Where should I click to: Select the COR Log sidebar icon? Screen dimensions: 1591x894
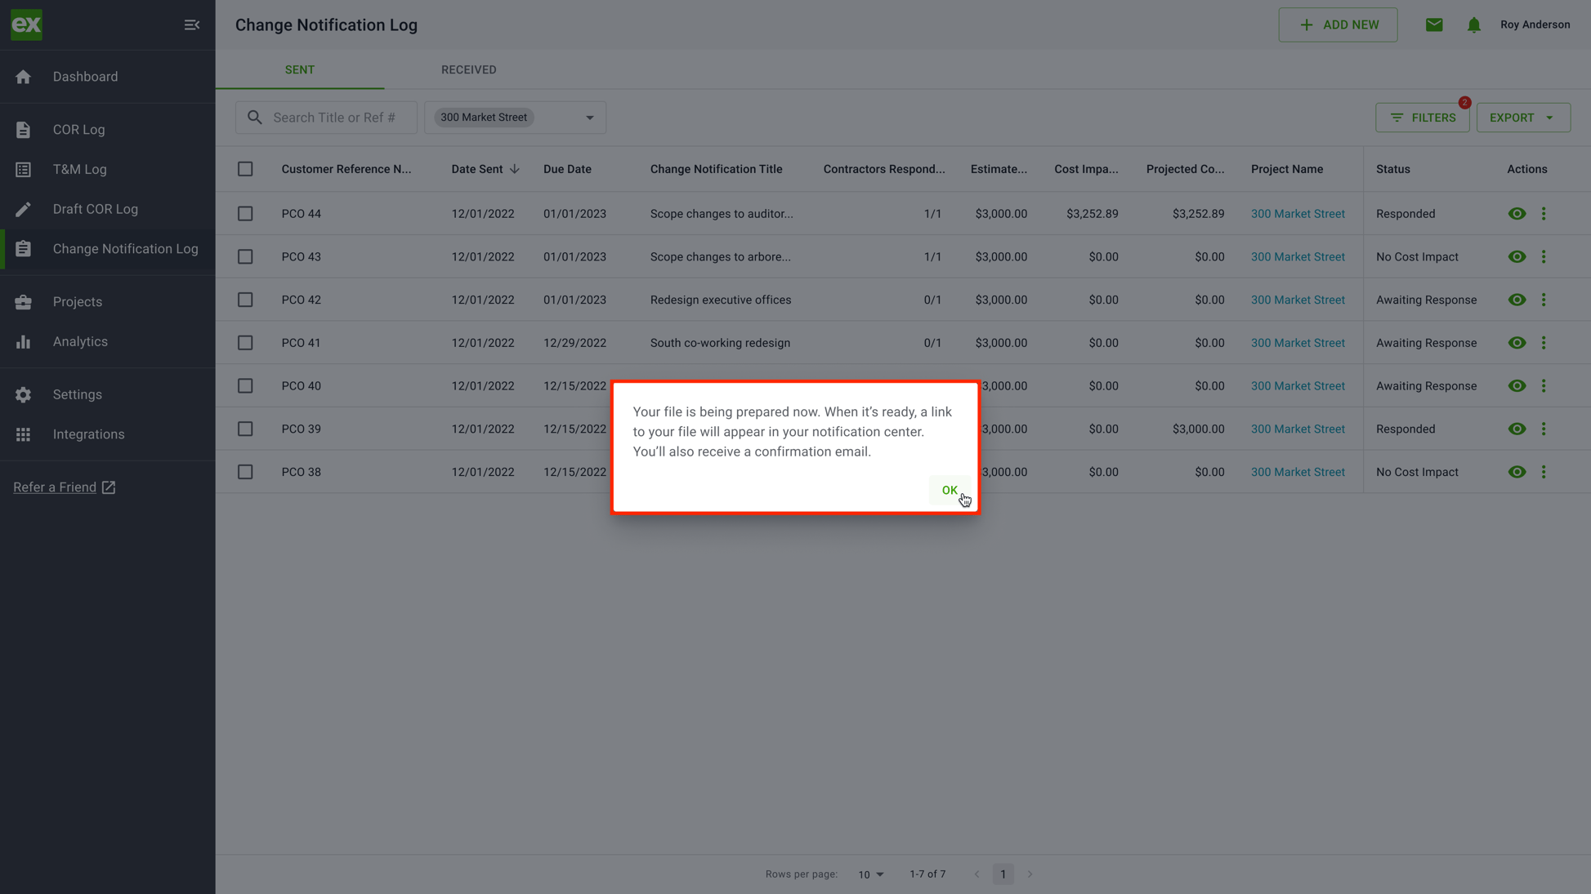(x=22, y=129)
